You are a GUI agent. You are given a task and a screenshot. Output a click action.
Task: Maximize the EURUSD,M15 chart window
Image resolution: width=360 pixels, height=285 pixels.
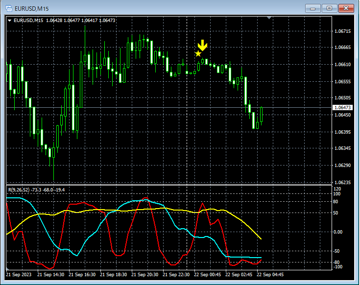point(329,8)
